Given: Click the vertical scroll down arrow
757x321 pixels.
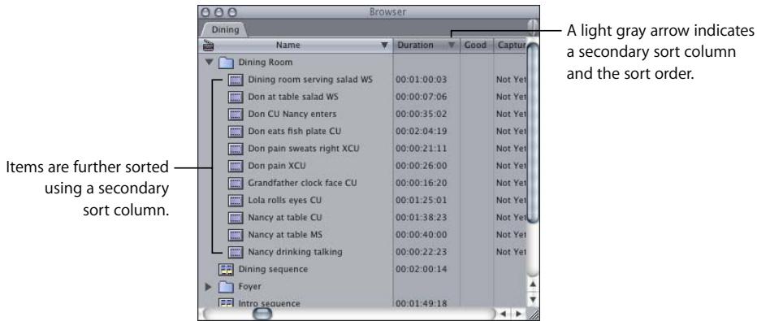Looking at the screenshot, I should (x=533, y=299).
